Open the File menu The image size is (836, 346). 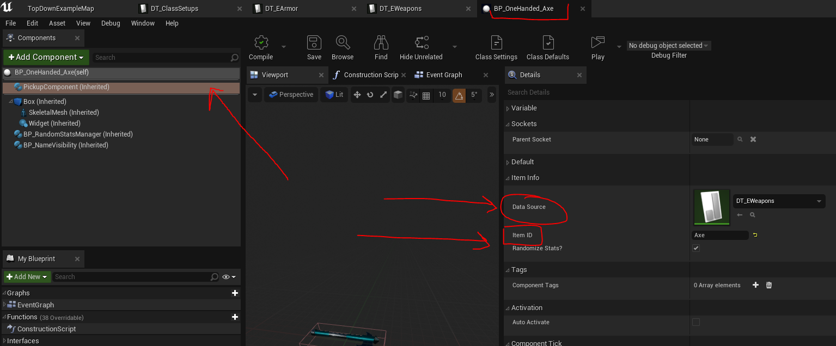(x=10, y=23)
